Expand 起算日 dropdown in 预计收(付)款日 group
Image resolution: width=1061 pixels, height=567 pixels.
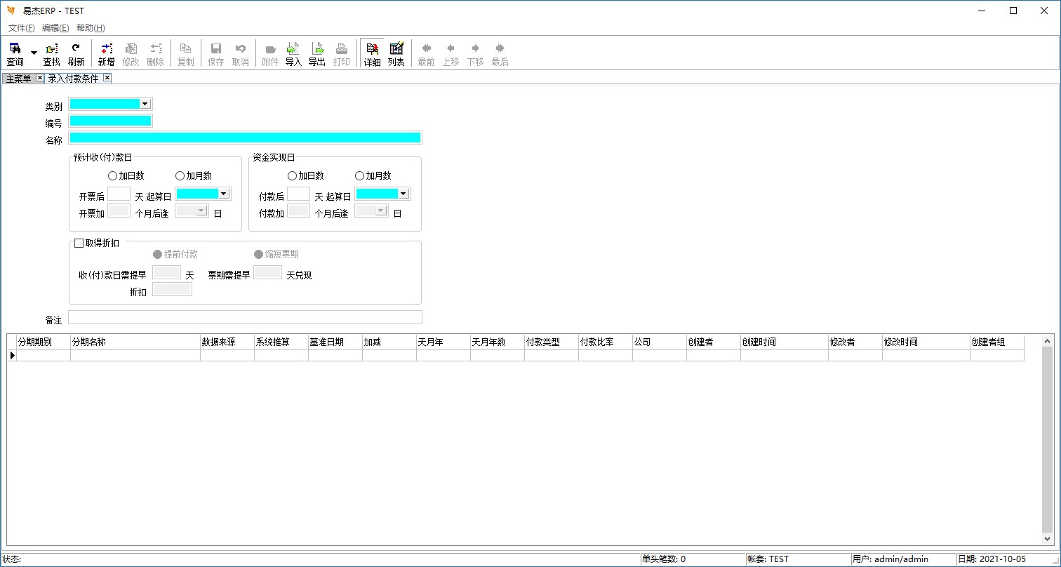224,194
